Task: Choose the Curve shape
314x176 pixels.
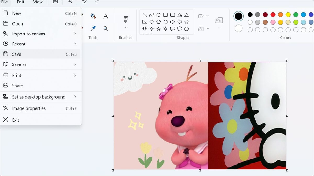Action: click(x=152, y=15)
